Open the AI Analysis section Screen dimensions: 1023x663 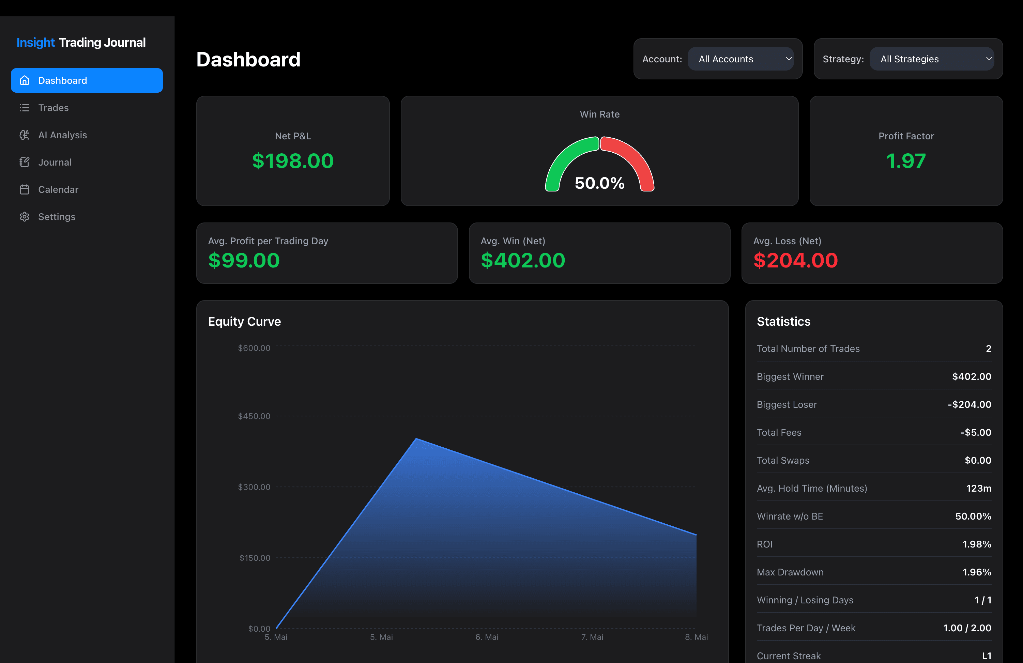coord(87,135)
